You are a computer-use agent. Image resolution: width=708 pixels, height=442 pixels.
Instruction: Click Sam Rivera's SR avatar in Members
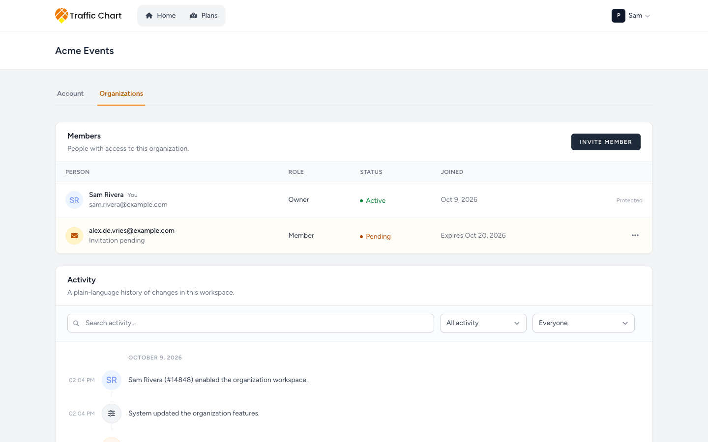tap(74, 200)
